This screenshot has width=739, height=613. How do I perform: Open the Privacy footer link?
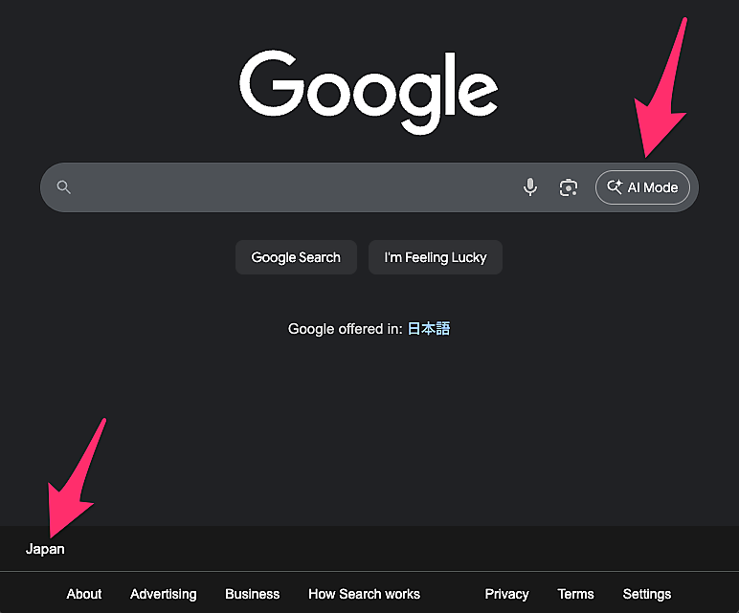506,594
